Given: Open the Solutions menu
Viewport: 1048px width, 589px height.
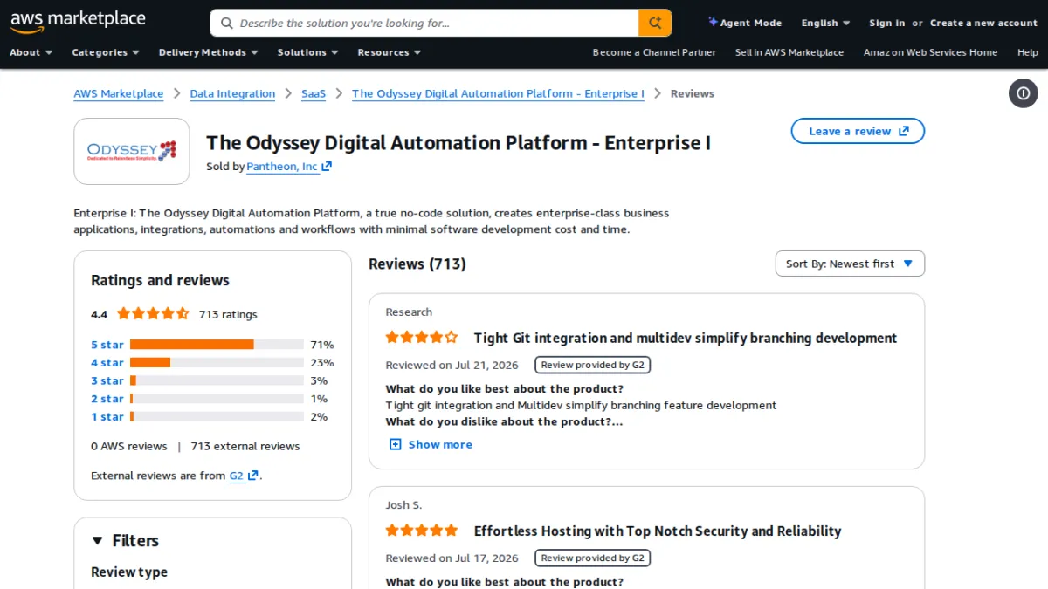Looking at the screenshot, I should pos(307,52).
